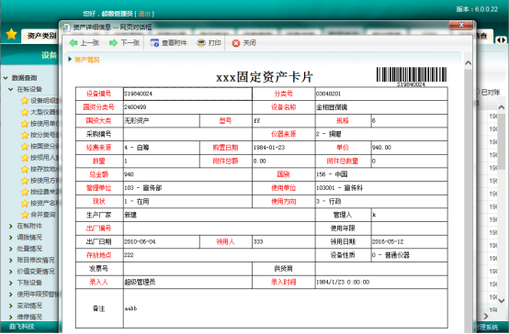This screenshot has width=509, height=334.
Task: Click the star icon next to 按领用人
Action: click(25, 158)
